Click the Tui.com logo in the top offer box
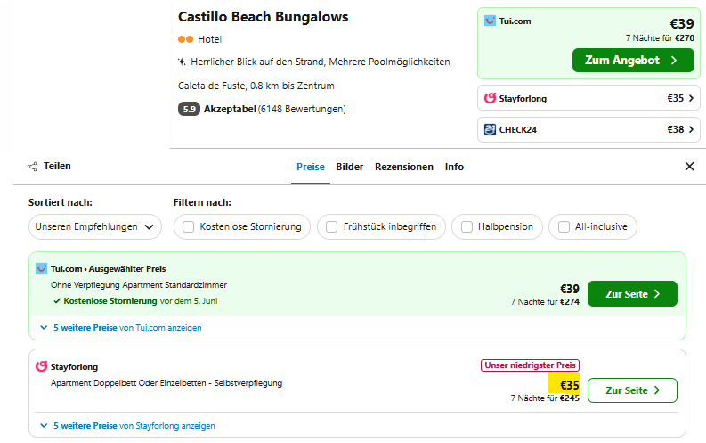This screenshot has width=706, height=443. point(490,21)
